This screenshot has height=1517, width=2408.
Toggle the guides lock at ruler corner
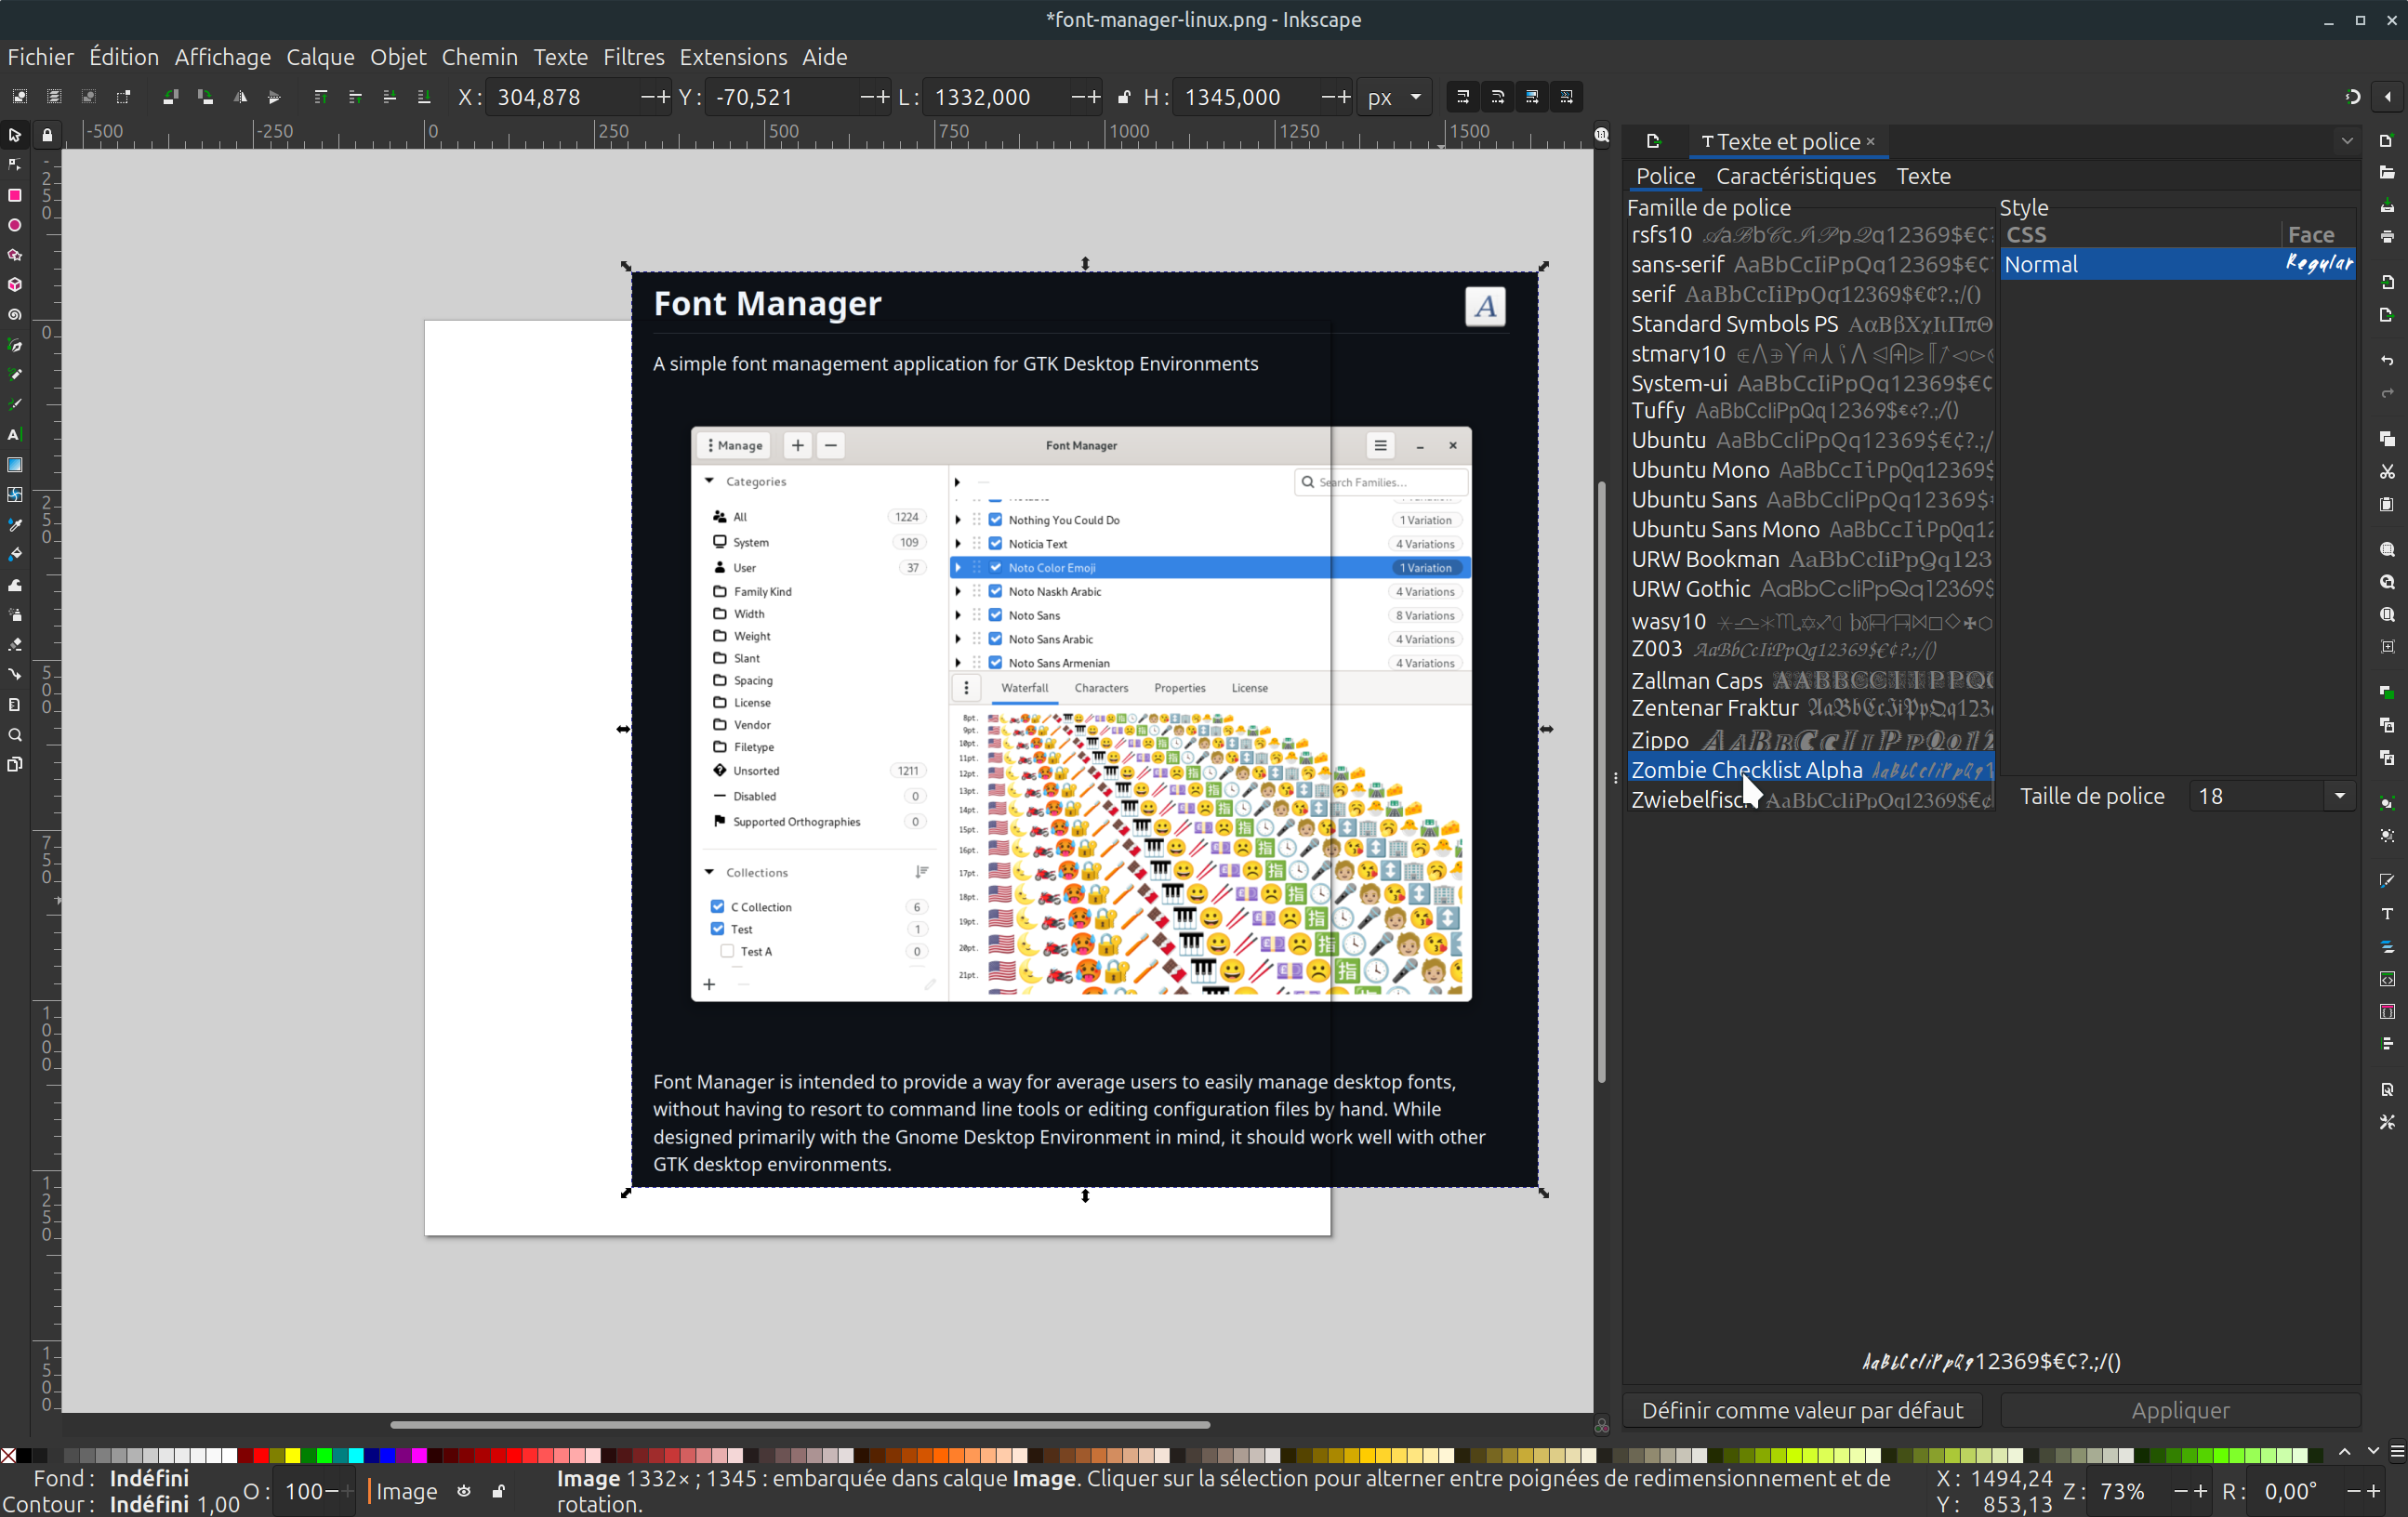pyautogui.click(x=47, y=135)
